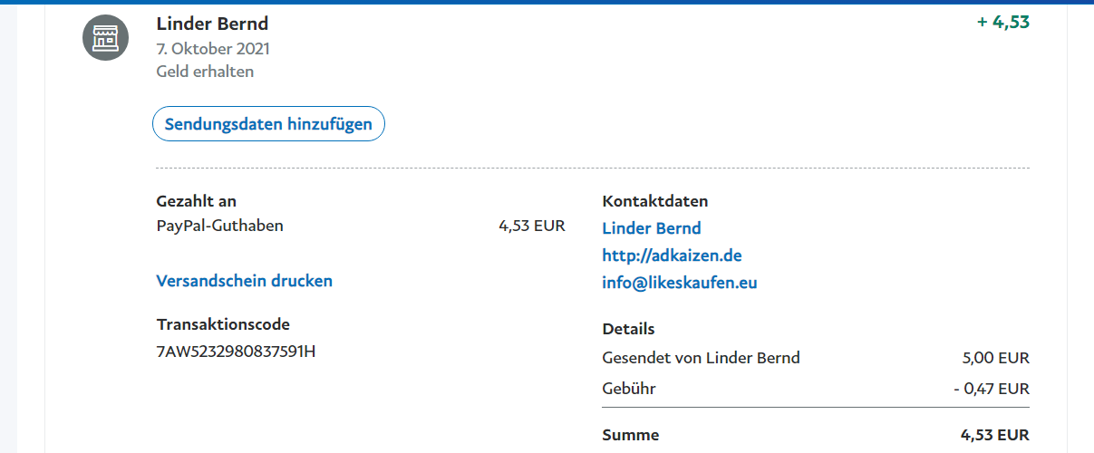
Task: Click the - 0,47 EUR fee amount
Action: tap(992, 390)
